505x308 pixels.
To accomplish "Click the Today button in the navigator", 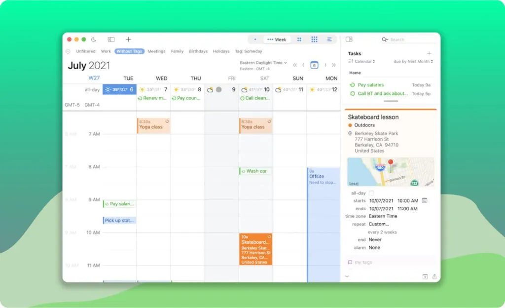I will coord(314,65).
